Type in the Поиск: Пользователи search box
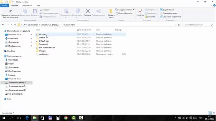 [196, 25]
